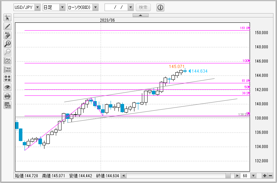
Task: Click the 132.000 price axis label
Action: click(261, 161)
